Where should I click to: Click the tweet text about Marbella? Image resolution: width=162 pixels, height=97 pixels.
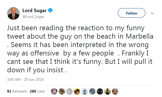(80, 49)
